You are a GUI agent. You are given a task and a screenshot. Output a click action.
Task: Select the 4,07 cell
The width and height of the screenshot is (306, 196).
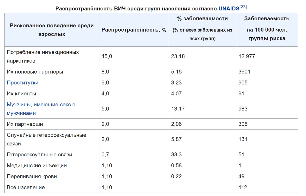[x=203, y=93]
